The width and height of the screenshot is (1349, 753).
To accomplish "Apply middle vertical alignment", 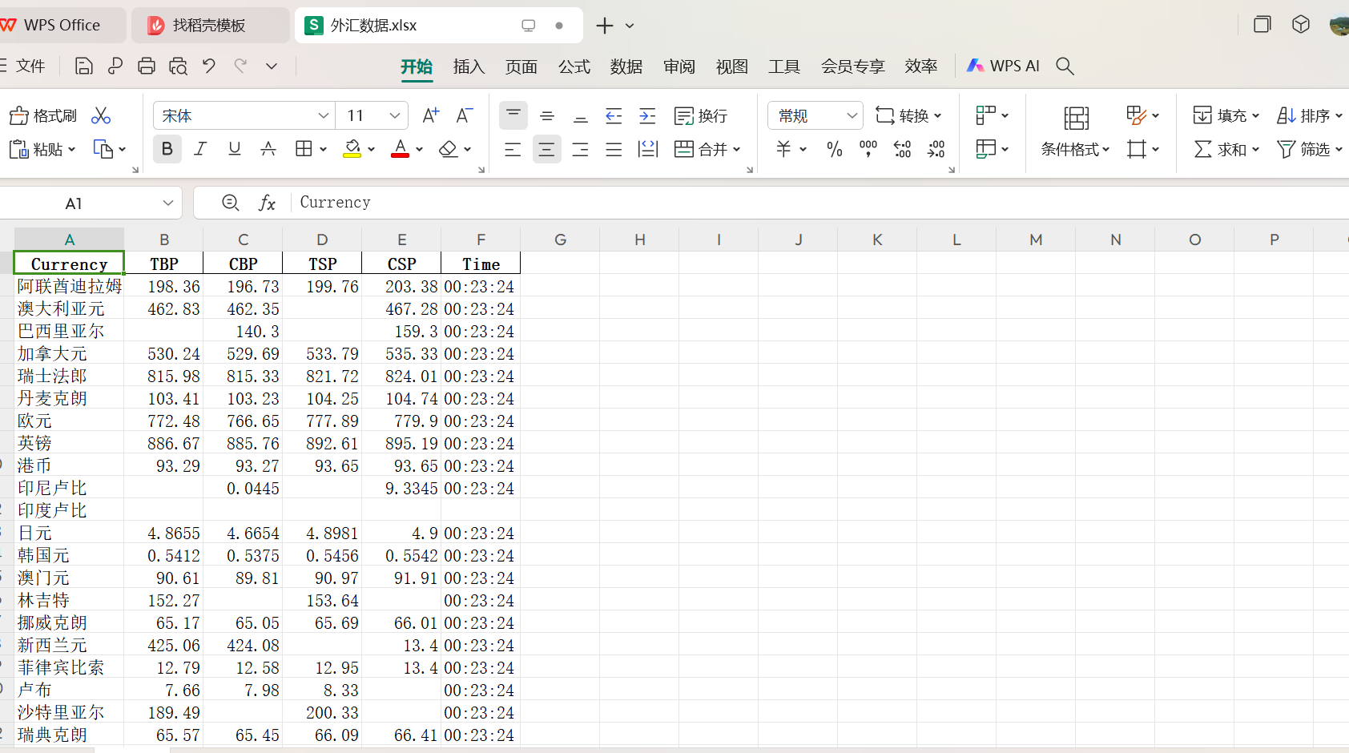I will click(x=547, y=115).
